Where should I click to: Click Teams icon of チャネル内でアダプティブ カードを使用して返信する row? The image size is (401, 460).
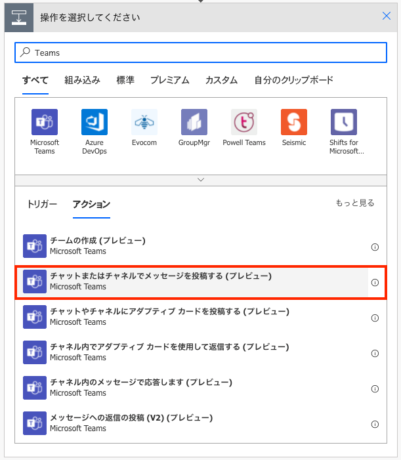coord(35,352)
